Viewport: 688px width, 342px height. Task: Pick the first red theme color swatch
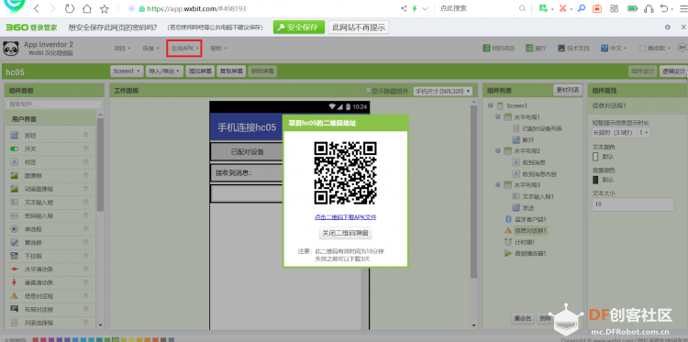click(x=36, y=340)
